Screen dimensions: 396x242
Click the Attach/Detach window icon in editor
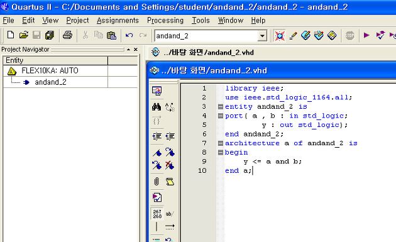[157, 91]
